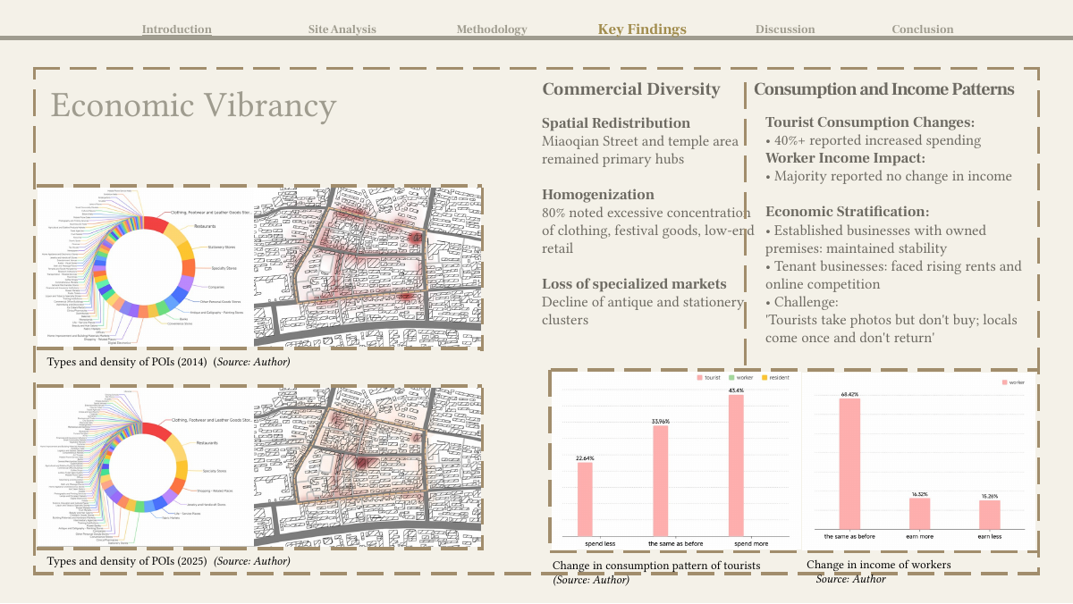Click 'Change in consumption pattern of tourists' caption
Image resolution: width=1073 pixels, height=604 pixels.
point(656,566)
